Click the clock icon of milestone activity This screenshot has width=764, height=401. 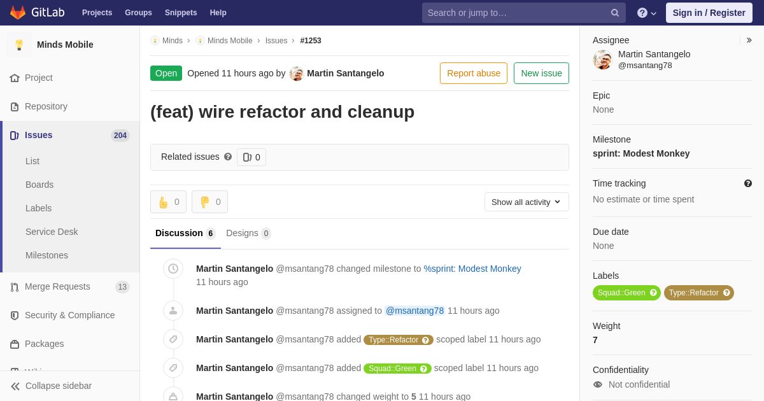coord(173,269)
